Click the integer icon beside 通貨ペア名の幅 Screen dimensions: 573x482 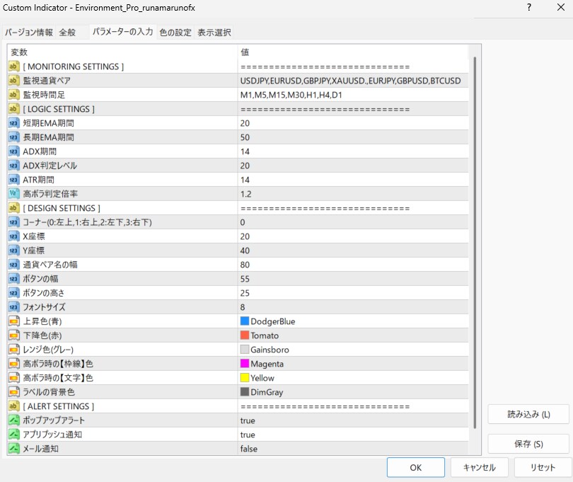click(13, 265)
